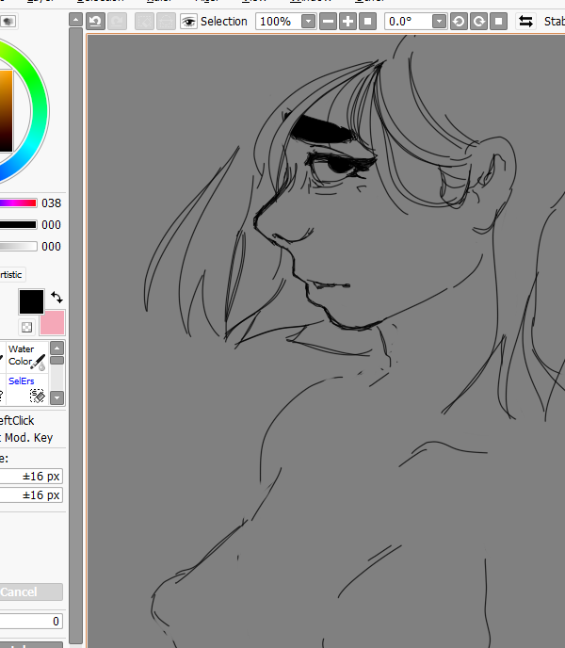This screenshot has width=565, height=648.
Task: Flip the view horizontally with the double-arrow icon
Action: pos(525,21)
